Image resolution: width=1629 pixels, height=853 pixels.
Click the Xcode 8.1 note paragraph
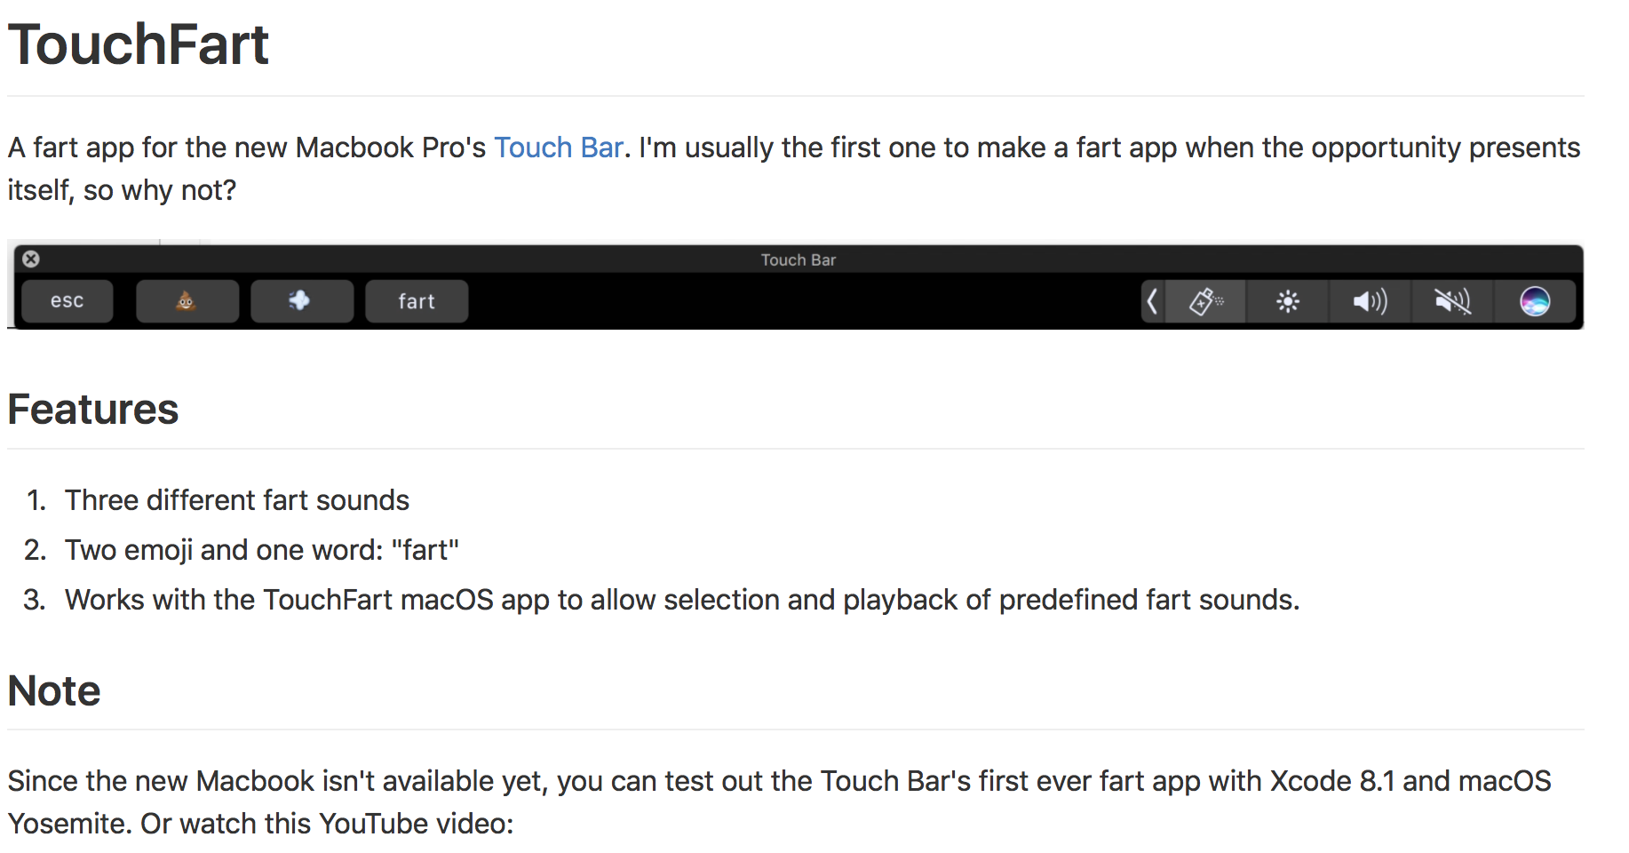pos(778,782)
